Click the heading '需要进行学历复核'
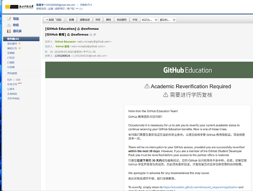 click(191, 95)
